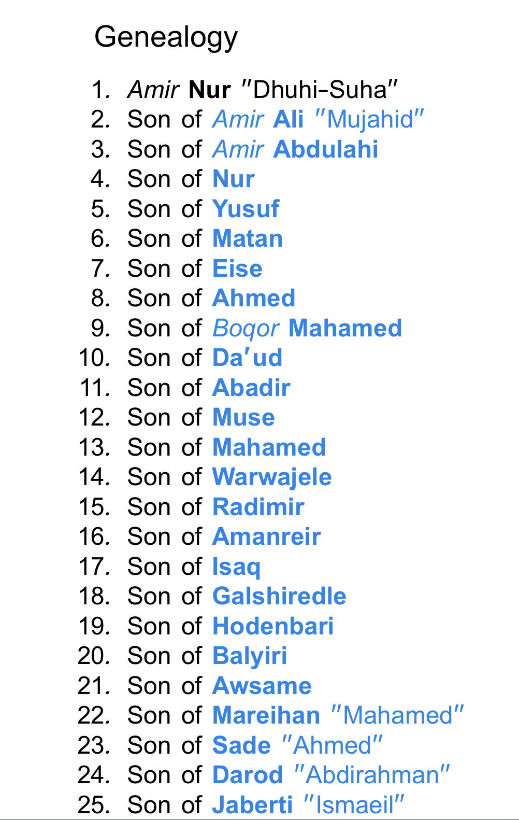Follow the Galshiredle link
The width and height of the screenshot is (519, 820).
click(279, 597)
